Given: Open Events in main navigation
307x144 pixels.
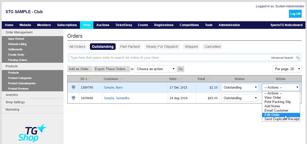Looking at the screenshot, I should (x=143, y=25).
